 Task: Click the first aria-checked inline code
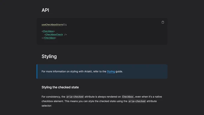point(75,97)
